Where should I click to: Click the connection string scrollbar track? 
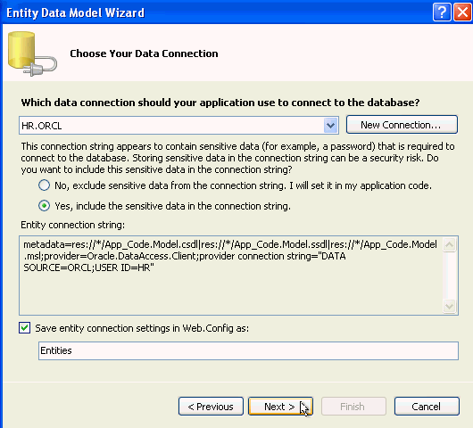click(x=450, y=276)
